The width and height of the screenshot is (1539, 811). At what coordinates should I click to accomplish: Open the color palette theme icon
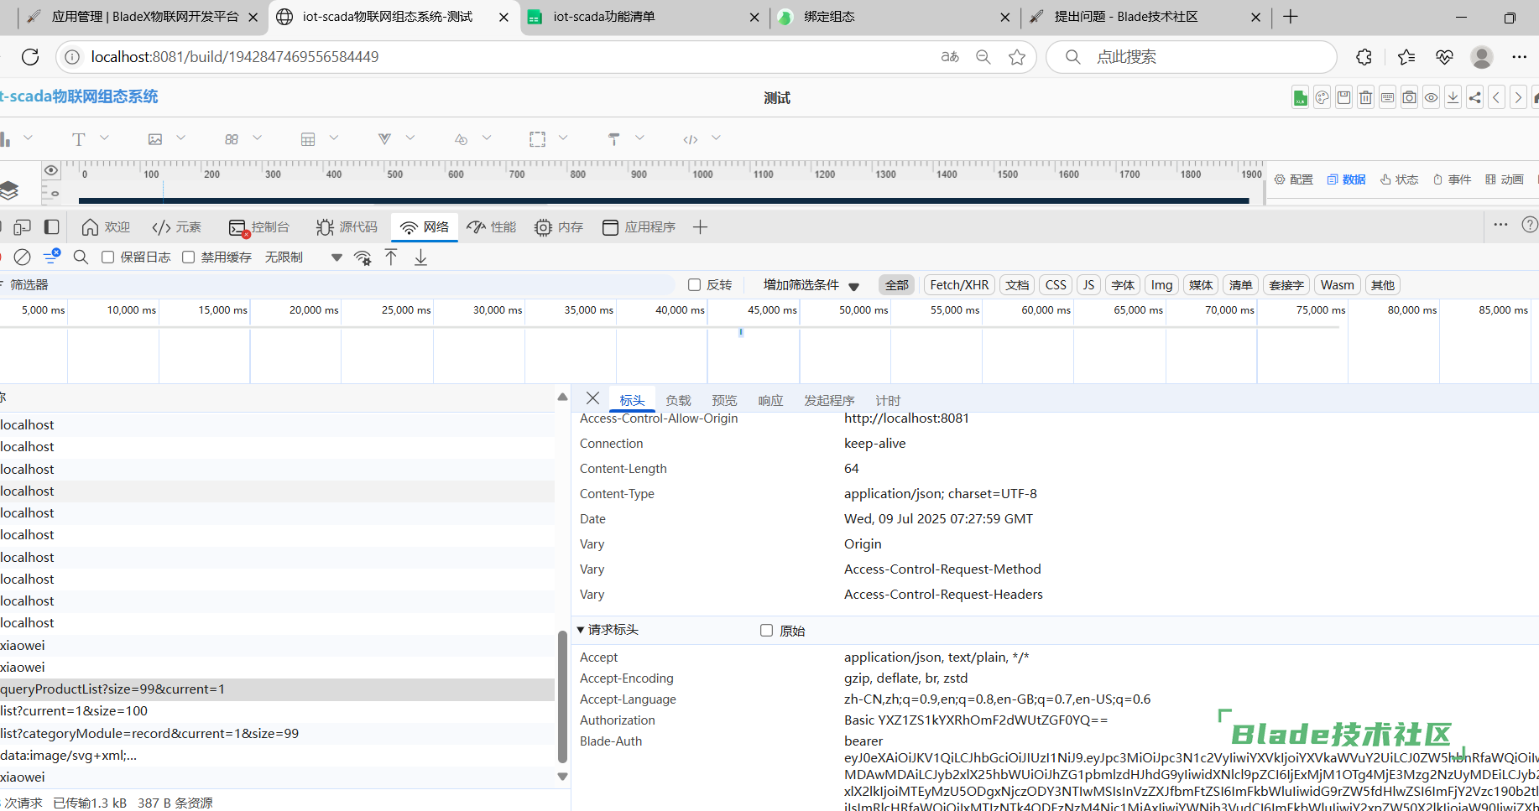[1322, 97]
